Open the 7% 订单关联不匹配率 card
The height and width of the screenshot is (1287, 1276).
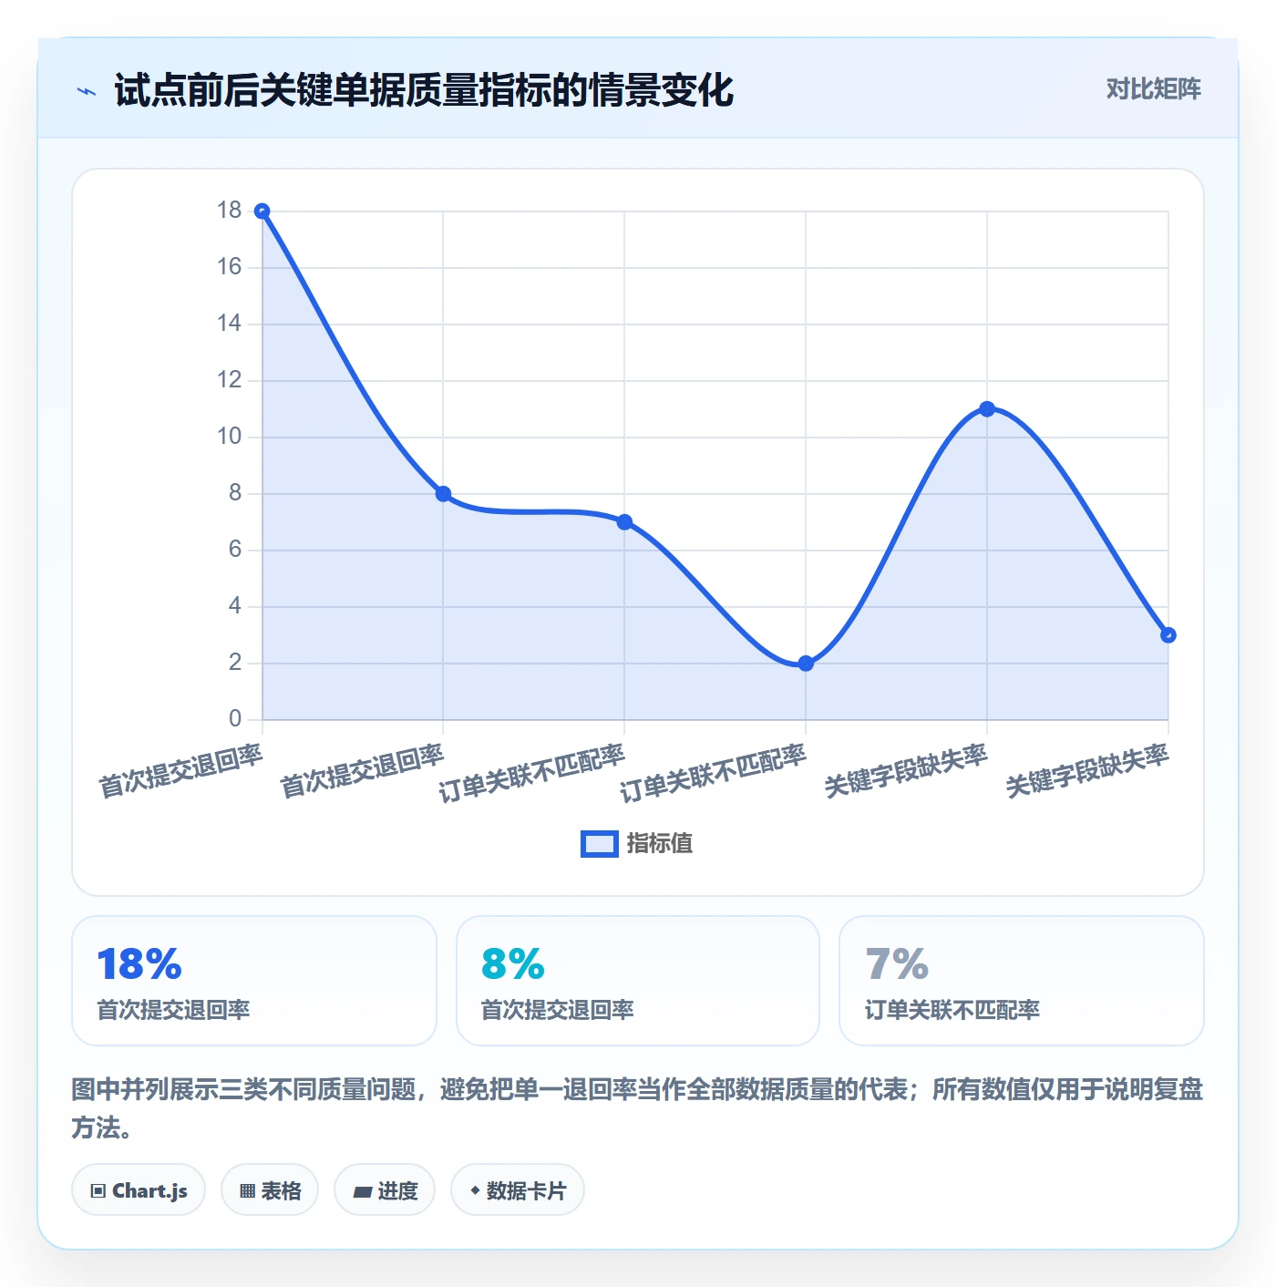click(x=1022, y=981)
